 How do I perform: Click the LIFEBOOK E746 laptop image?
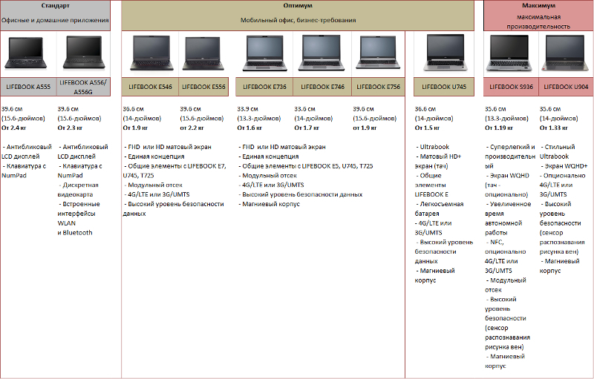(x=322, y=53)
